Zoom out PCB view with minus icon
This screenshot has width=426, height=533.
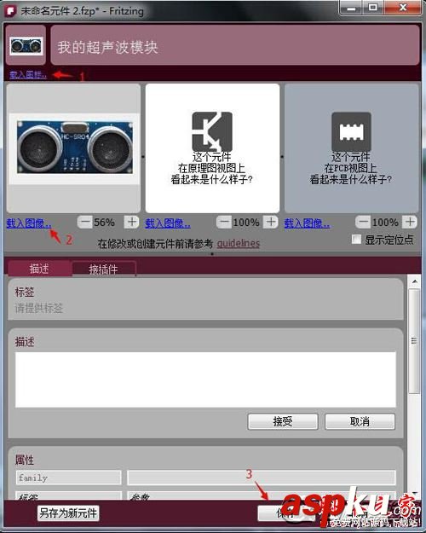point(363,222)
